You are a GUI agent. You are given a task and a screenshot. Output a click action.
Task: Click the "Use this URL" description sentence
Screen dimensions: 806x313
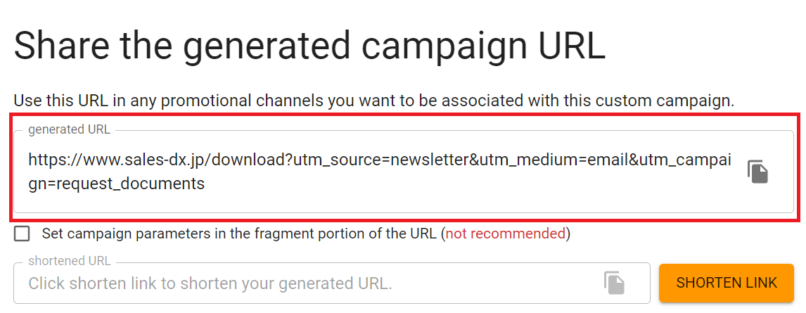click(x=373, y=100)
